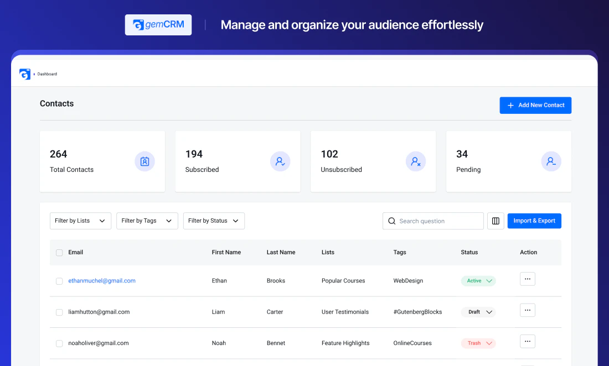Screen dimensions: 609x366
Task: Click the Tags column header
Action: coord(400,252)
